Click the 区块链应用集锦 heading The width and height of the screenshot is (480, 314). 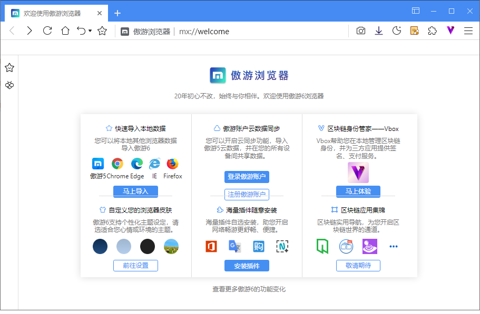363,210
